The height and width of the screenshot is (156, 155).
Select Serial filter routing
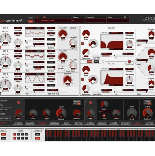tap(96, 62)
